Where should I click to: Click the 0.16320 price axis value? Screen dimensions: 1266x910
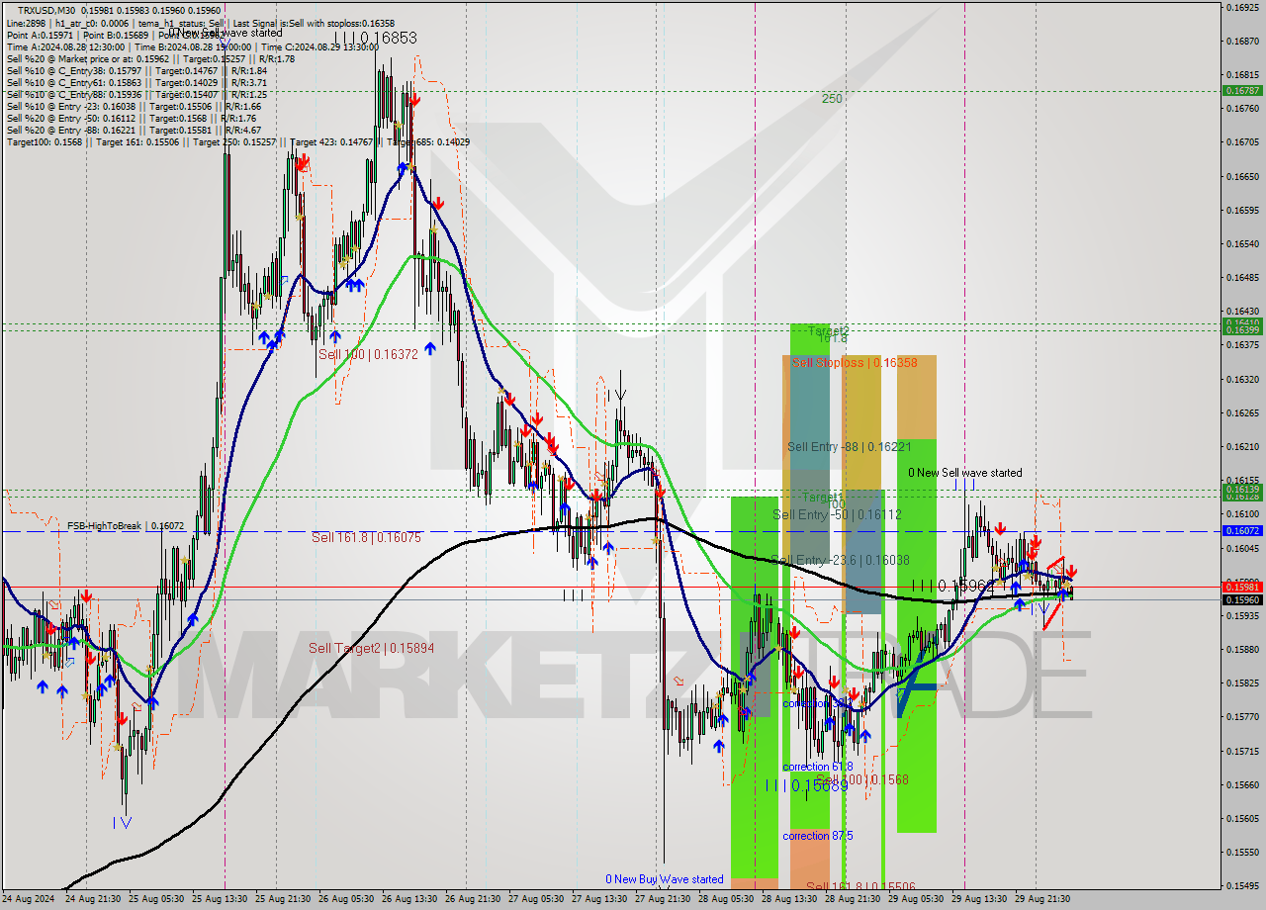click(1243, 379)
